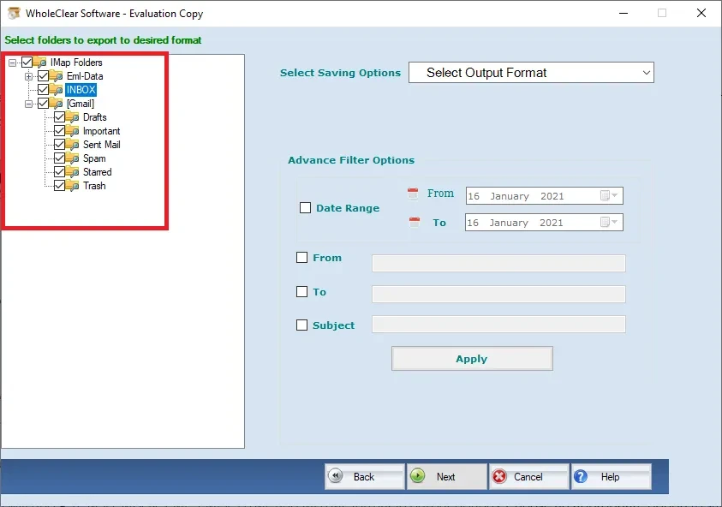This screenshot has width=722, height=507.
Task: Click the Next button
Action: pyautogui.click(x=445, y=476)
